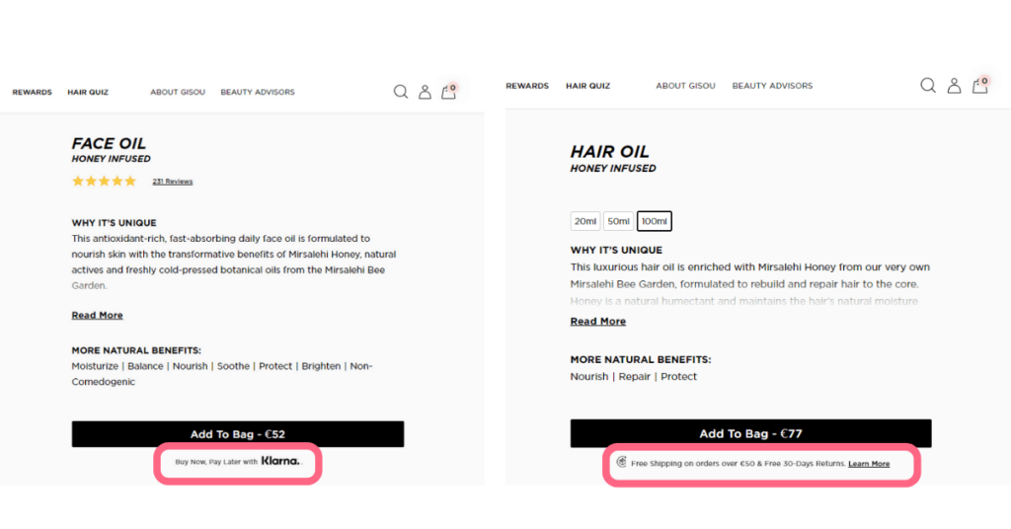
Task: Click the free shipping icon under Hair Oil
Action: coord(622,462)
